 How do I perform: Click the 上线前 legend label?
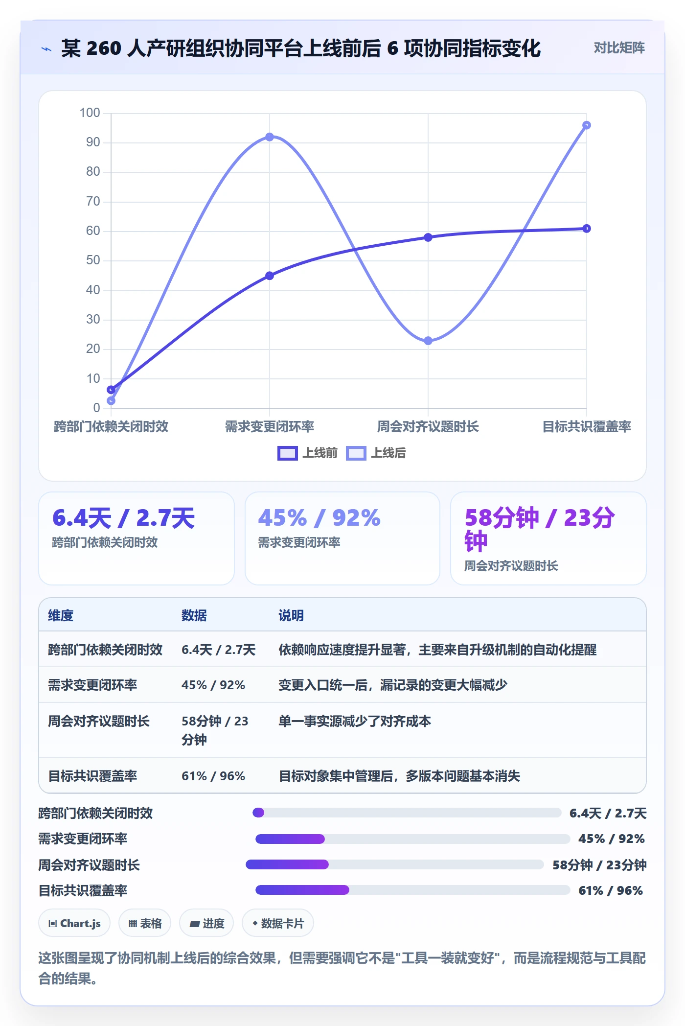320,453
